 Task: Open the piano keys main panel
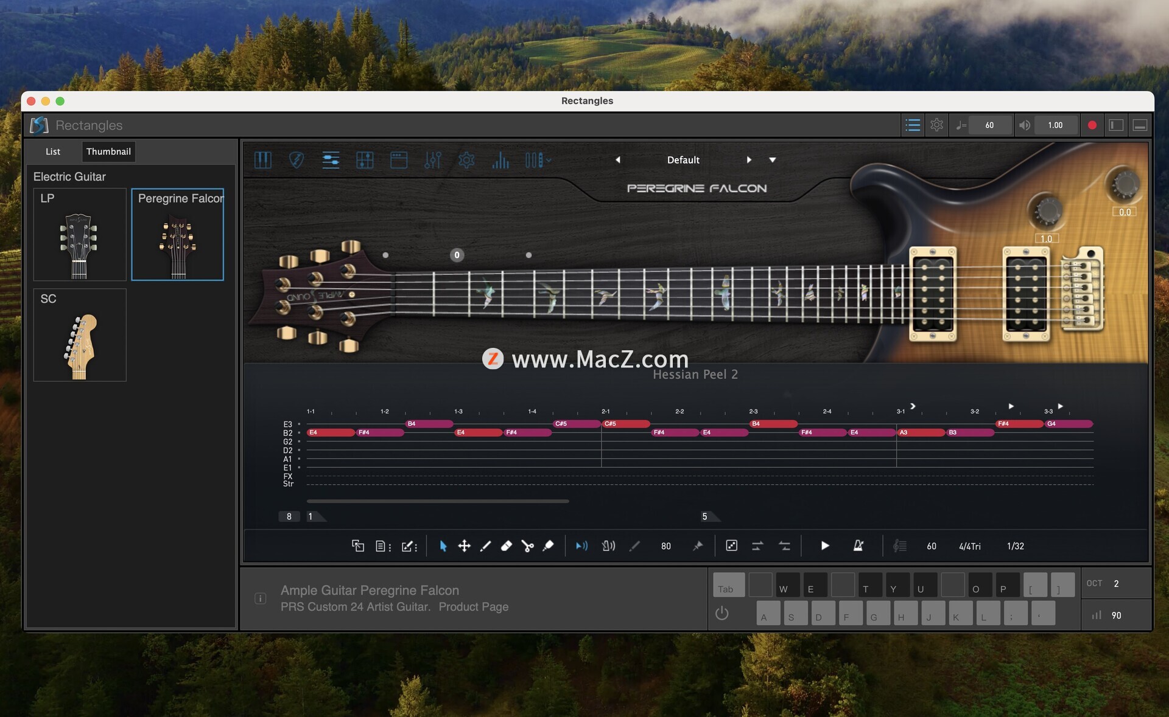coord(262,160)
